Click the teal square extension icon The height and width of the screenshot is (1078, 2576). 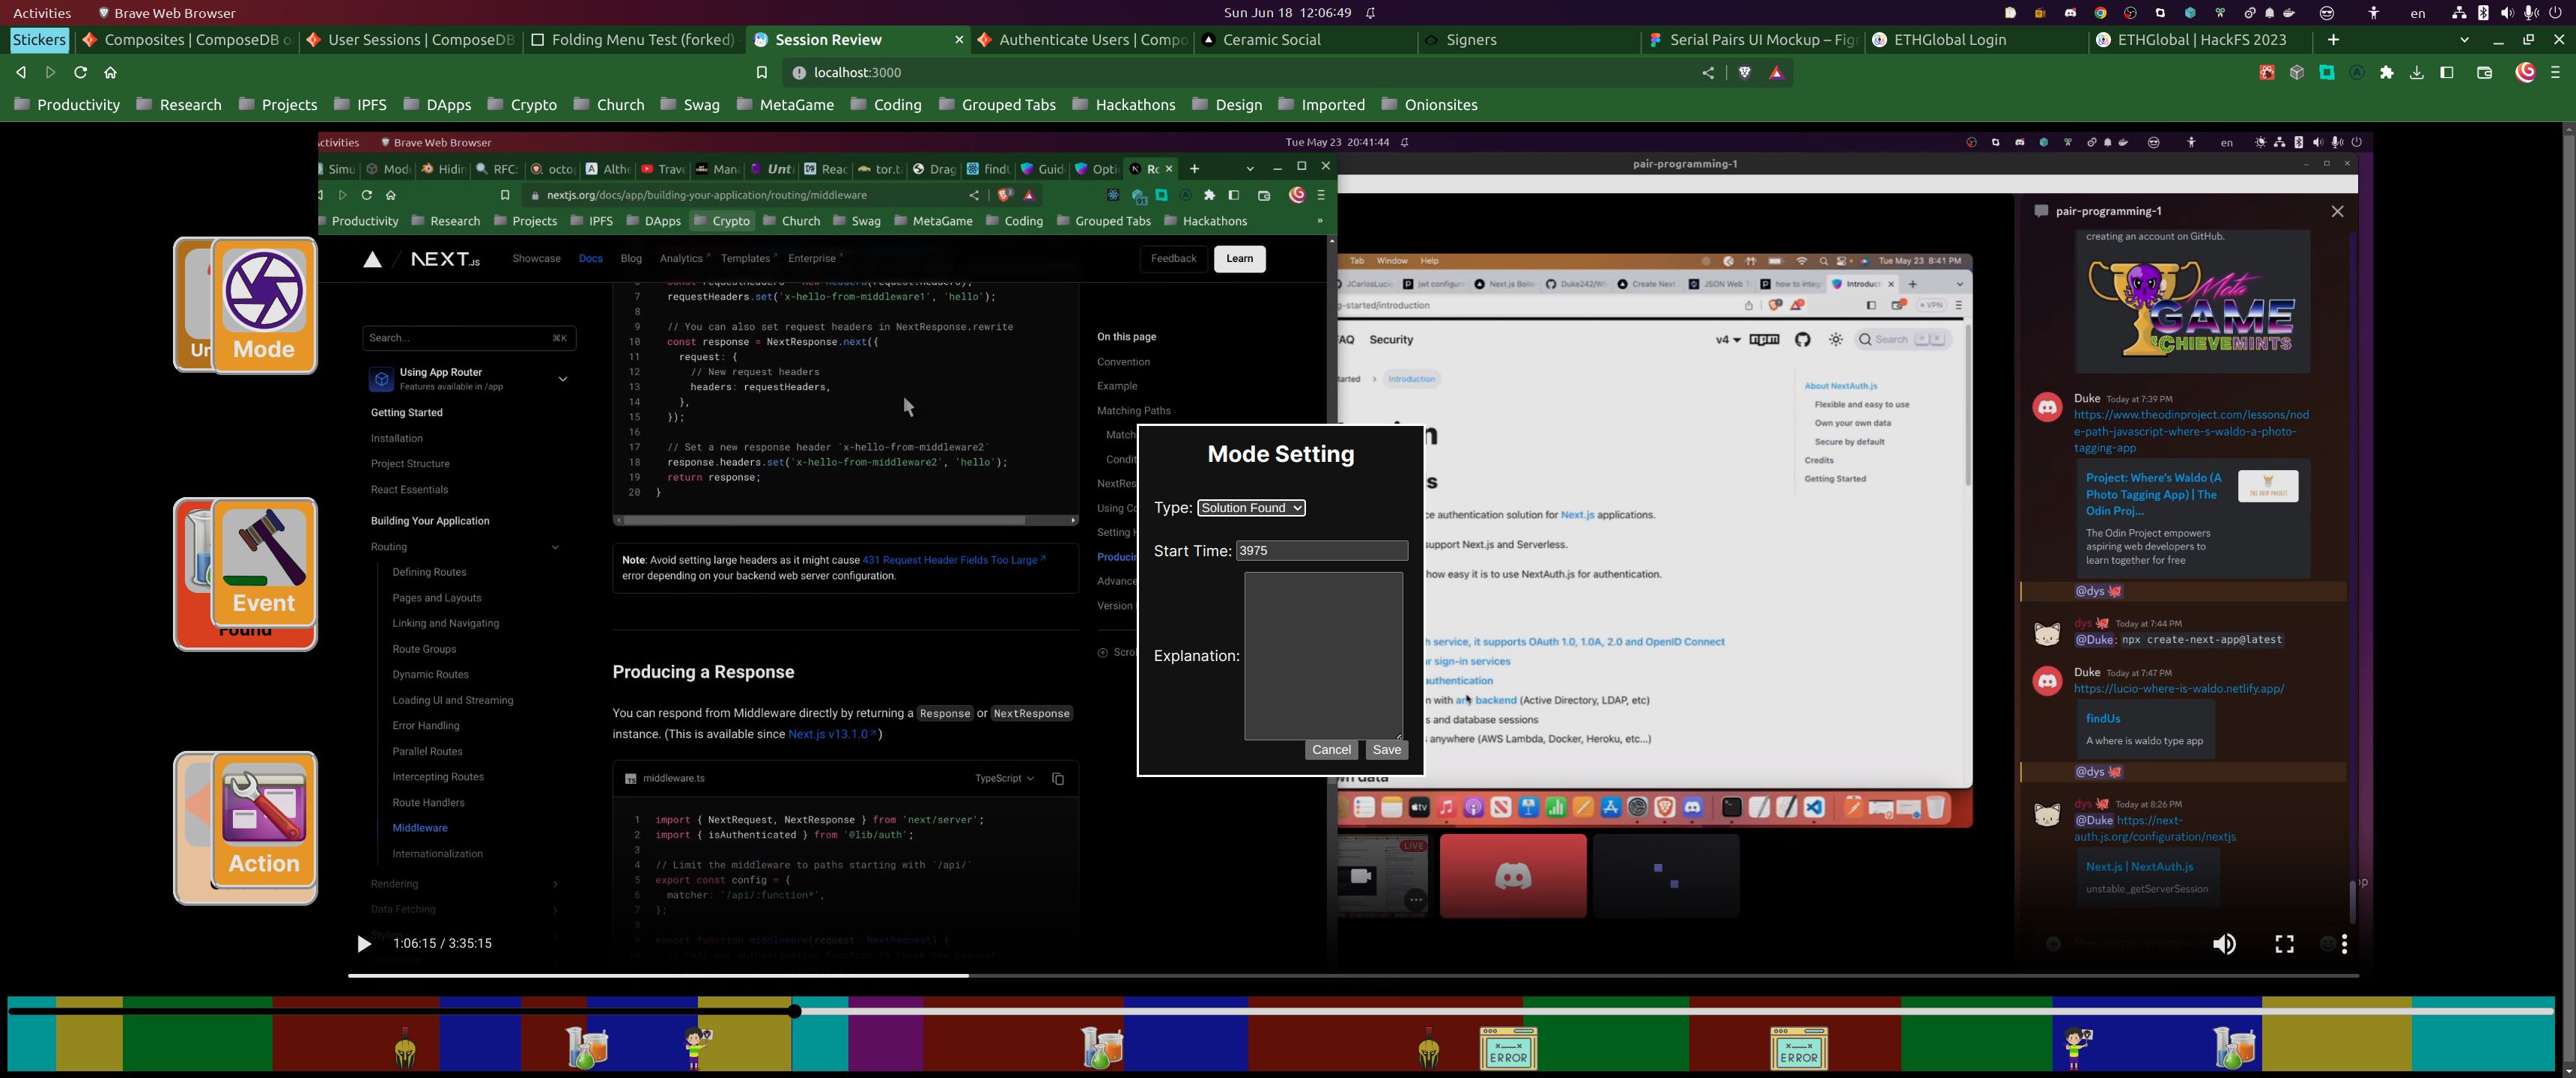coord(2327,73)
